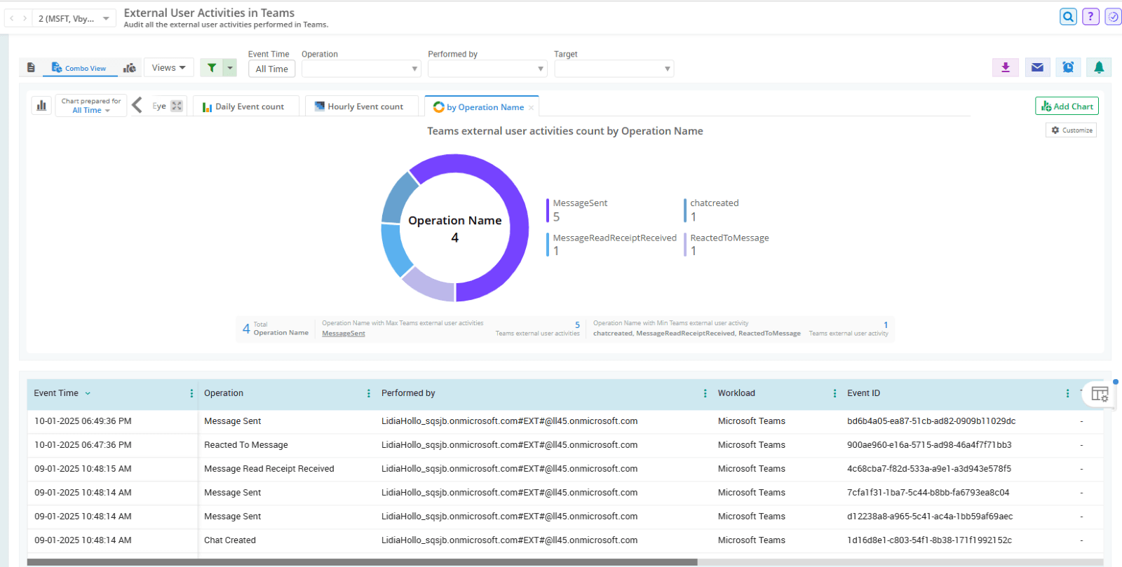The image size is (1122, 567).
Task: Open the Workload column options menu
Action: [834, 394]
